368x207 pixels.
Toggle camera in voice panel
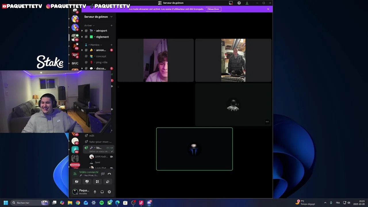[x=76, y=182]
